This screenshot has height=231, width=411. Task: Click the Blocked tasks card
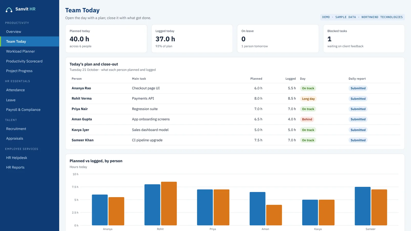(x=364, y=39)
